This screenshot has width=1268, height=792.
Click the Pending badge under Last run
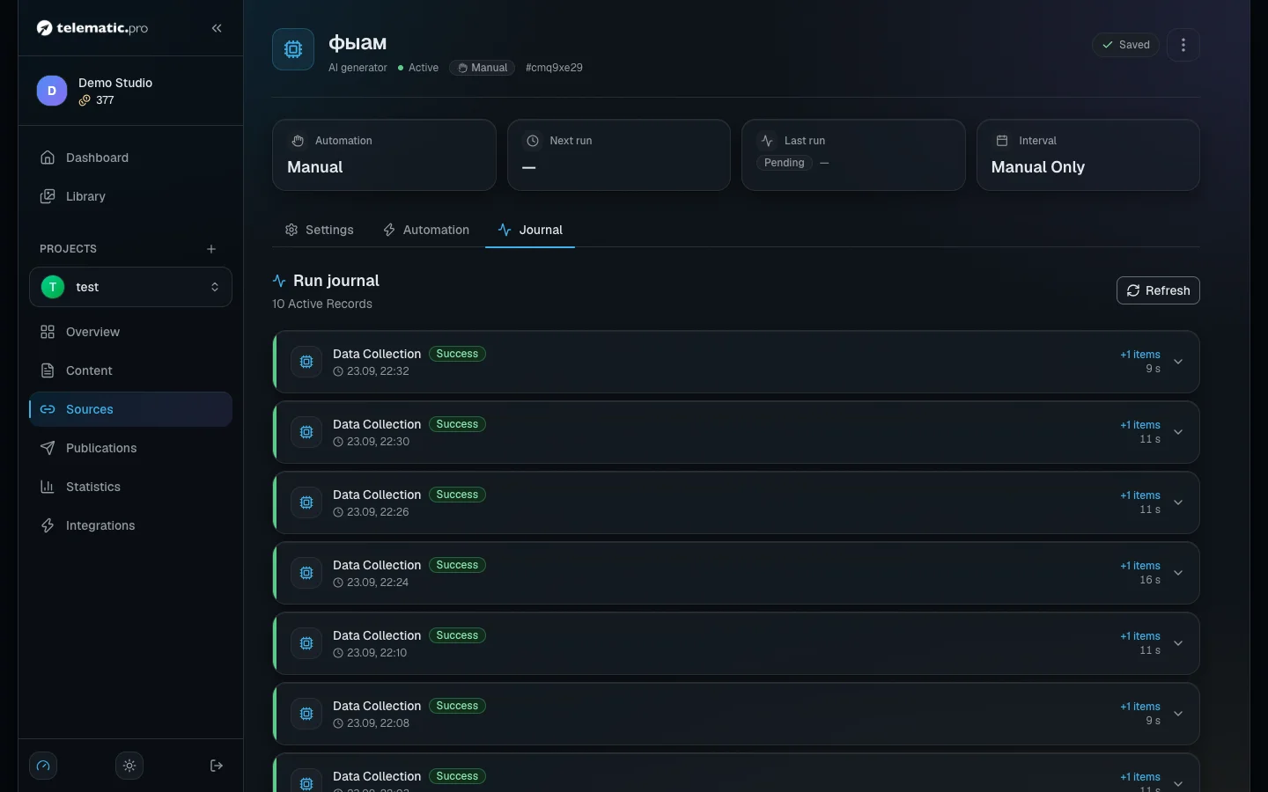785,163
